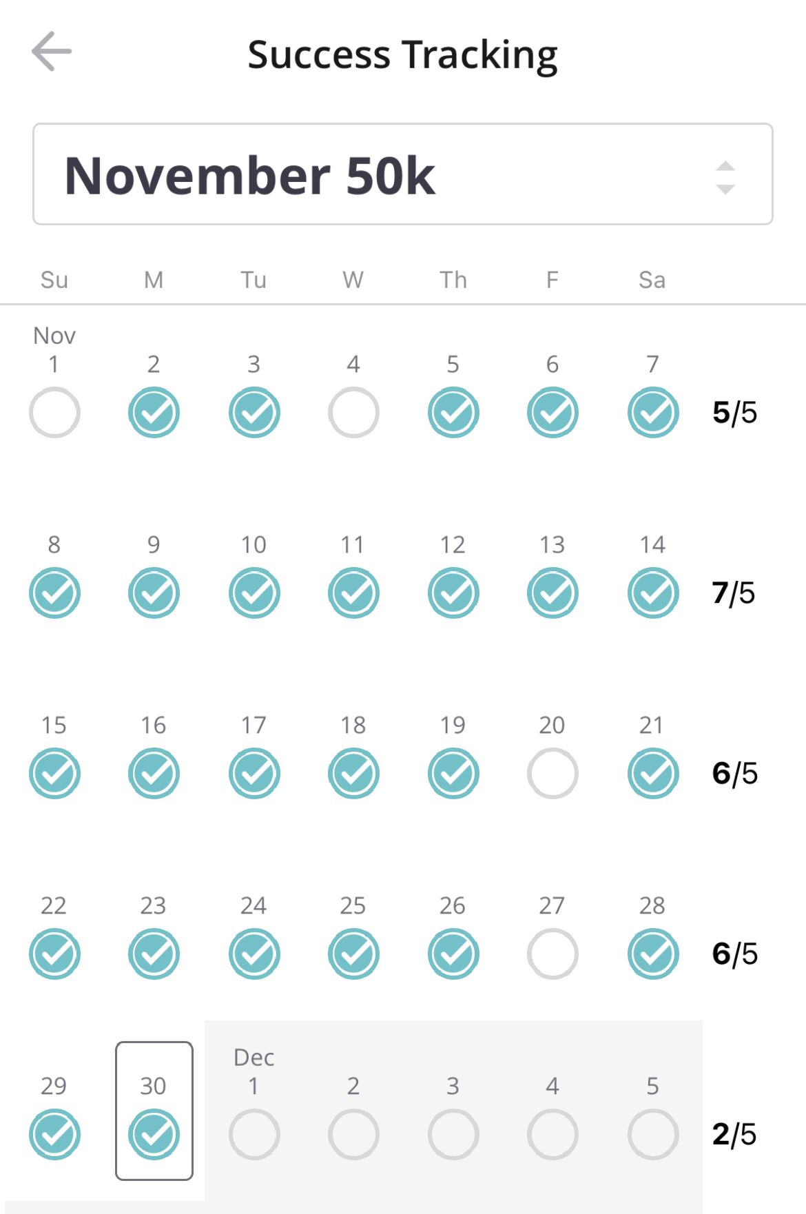The width and height of the screenshot is (806, 1214).
Task: Mark November 4 as complete
Action: coord(353,413)
